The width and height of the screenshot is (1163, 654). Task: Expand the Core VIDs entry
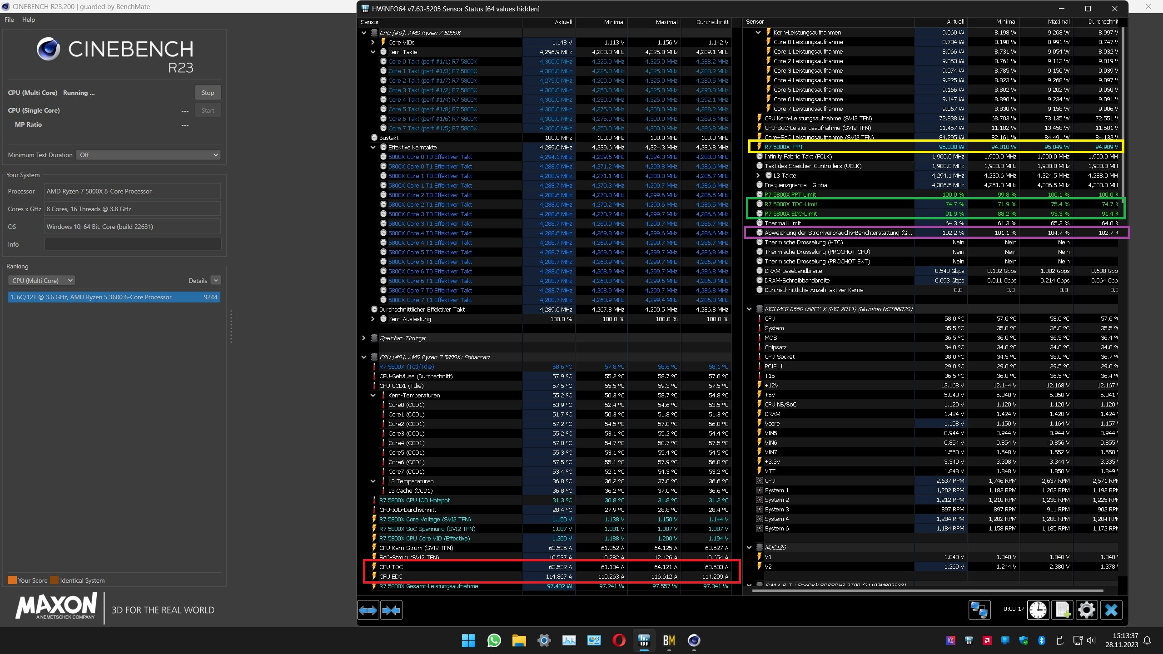pyautogui.click(x=373, y=42)
